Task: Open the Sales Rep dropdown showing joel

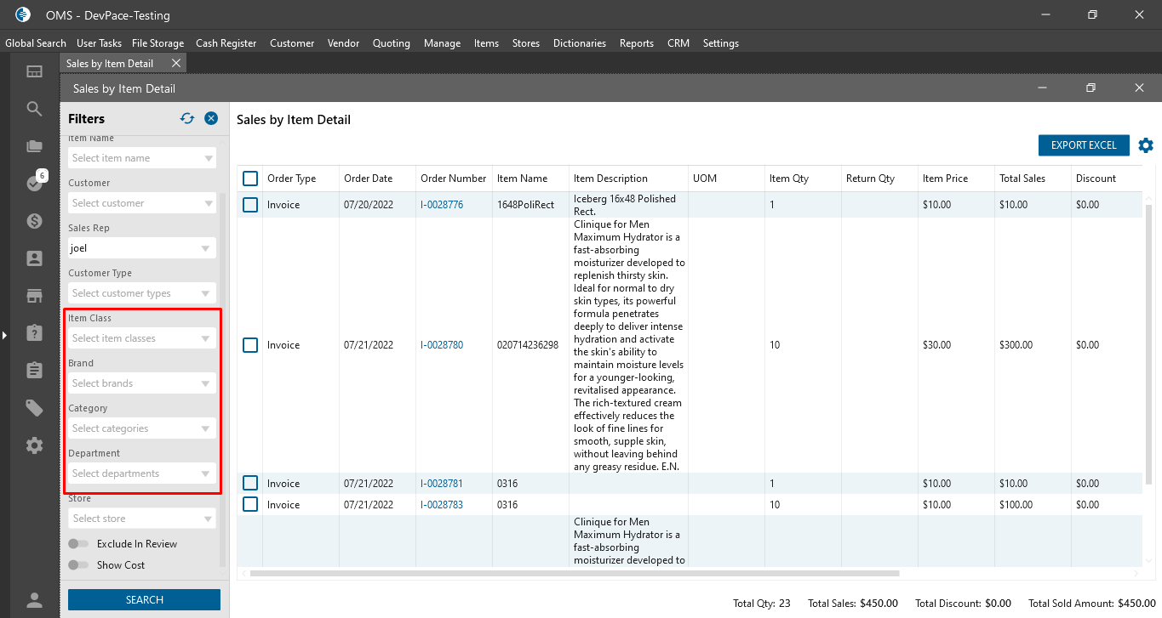Action: 141,248
